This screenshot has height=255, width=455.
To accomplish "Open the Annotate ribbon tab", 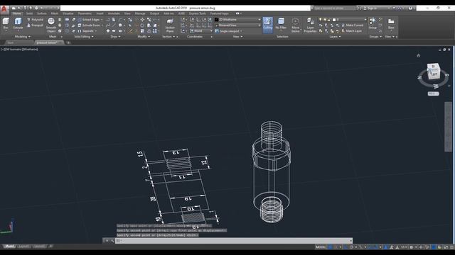I will point(114,13).
